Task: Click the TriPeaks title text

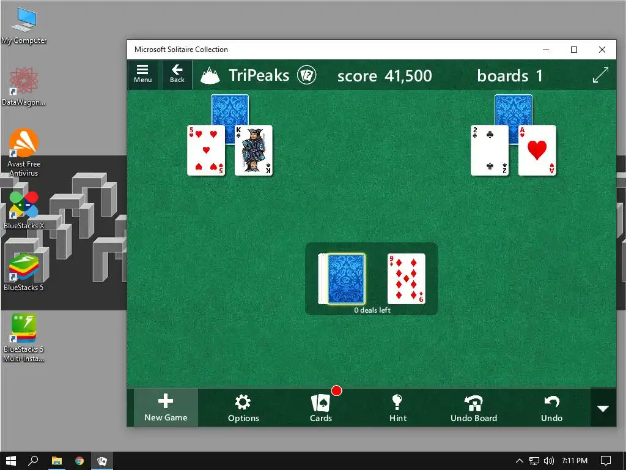Action: coord(259,75)
